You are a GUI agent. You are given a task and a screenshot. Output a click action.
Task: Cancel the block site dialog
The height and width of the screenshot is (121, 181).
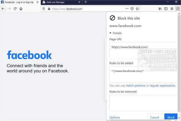(x=154, y=117)
